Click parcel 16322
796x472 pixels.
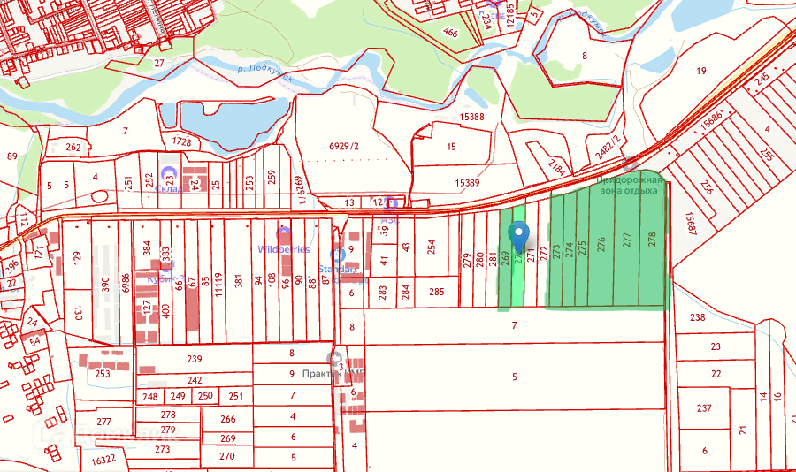(103, 460)
